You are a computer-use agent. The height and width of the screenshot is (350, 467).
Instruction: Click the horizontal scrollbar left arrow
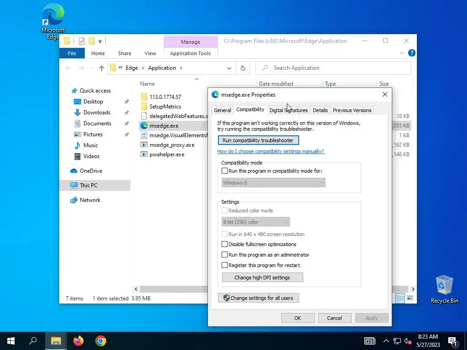(136, 289)
